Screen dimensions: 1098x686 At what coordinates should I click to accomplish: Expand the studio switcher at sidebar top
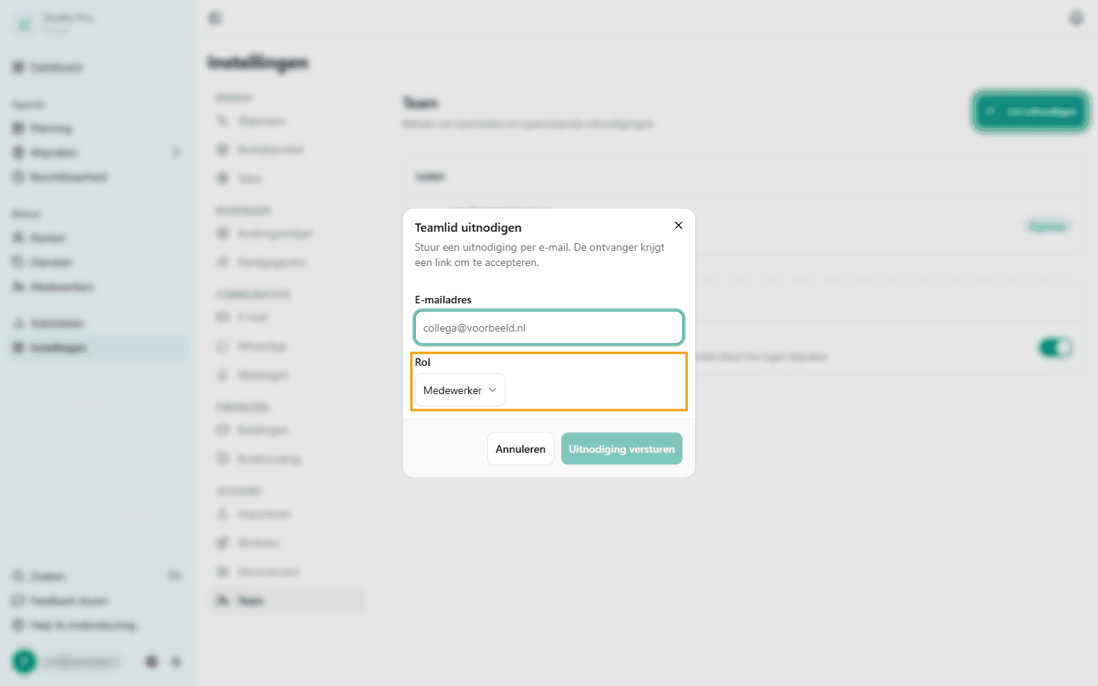tap(53, 24)
